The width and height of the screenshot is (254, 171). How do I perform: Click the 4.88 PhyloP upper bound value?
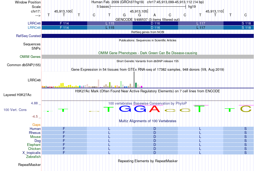pos(34,103)
